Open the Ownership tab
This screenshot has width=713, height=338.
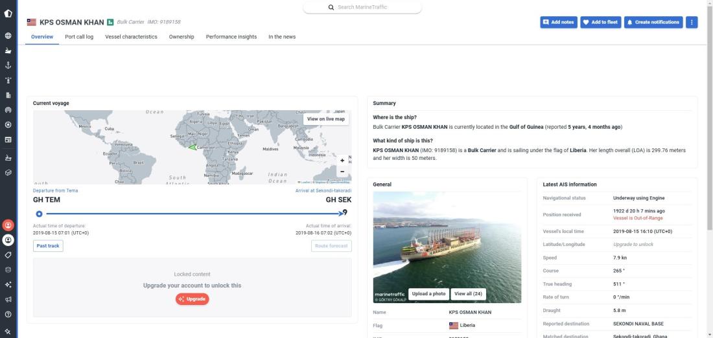[x=181, y=37]
